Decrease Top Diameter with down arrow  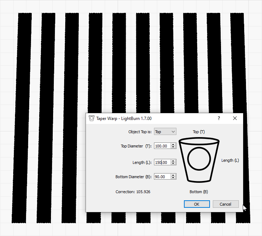[x=173, y=147]
